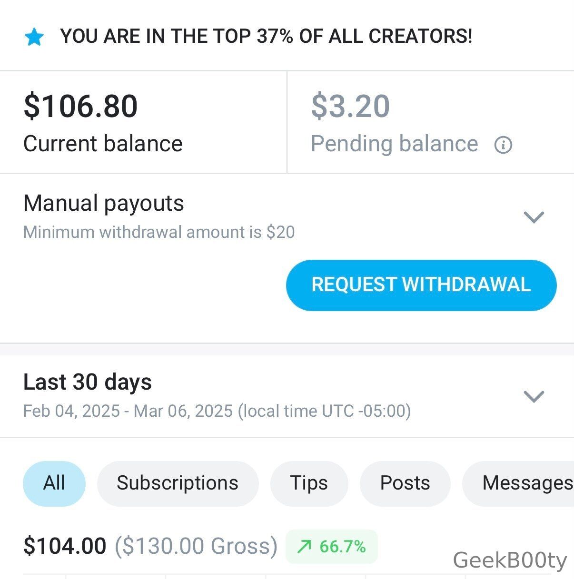The image size is (574, 579).
Task: Show earnings from Tips
Action: pos(309,483)
